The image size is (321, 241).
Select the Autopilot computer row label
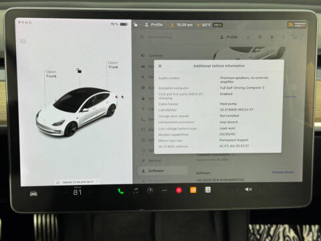[x=173, y=88]
